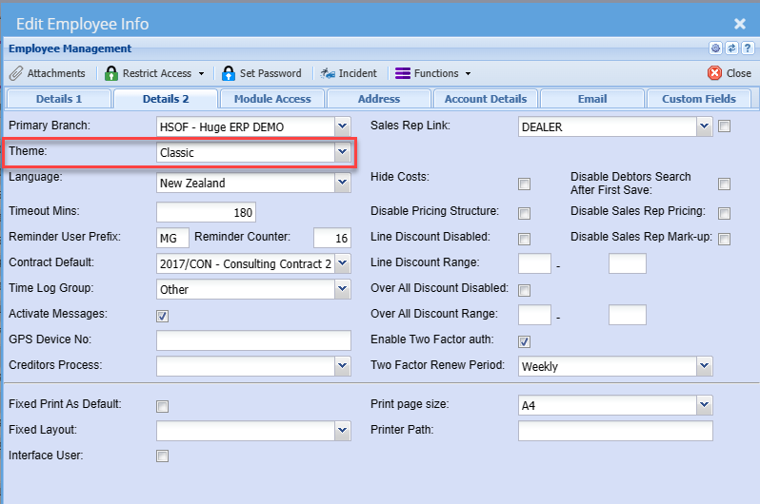
Task: Click the Attachments button label
Action: click(56, 73)
